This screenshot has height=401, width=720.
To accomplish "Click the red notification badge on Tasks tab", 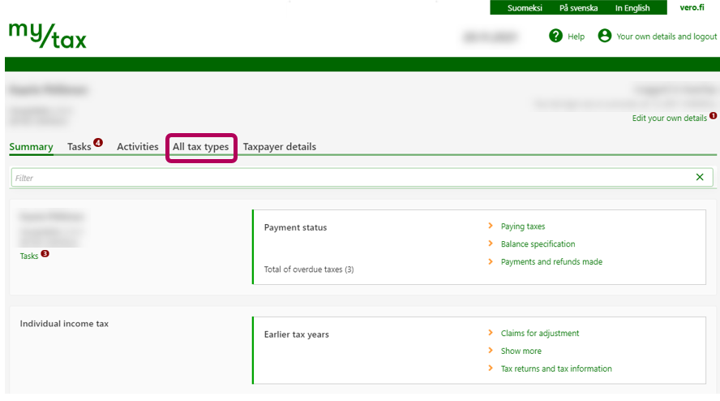I will tap(98, 143).
